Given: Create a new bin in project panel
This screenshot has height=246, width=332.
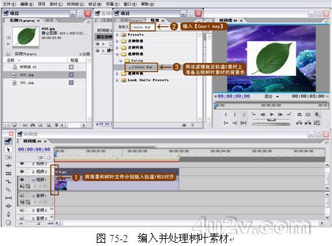Looking at the screenshot, I should pyautogui.click(x=40, y=125).
